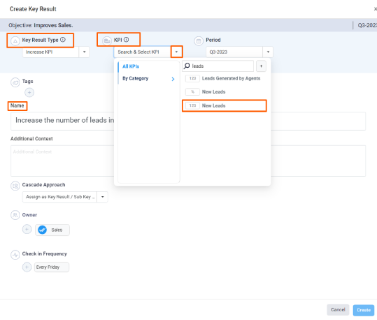
Task: Choose the numeric 123 New Leads KPI
Action: coord(224,105)
